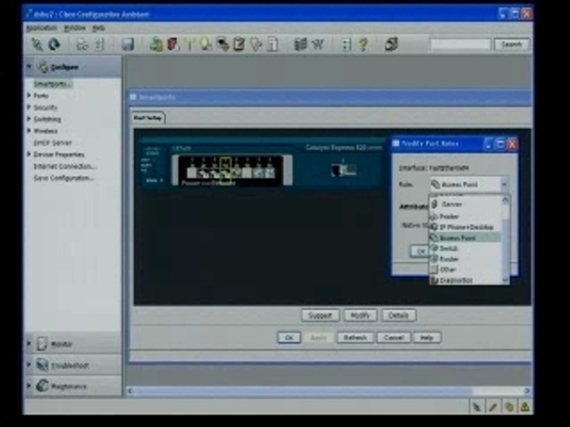Click the Role list scrollbar down arrow

[505, 280]
